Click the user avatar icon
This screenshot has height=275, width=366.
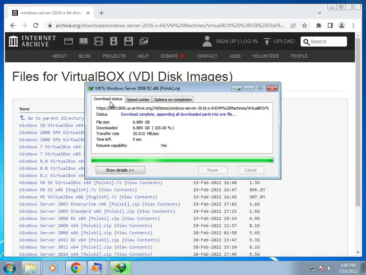207,41
